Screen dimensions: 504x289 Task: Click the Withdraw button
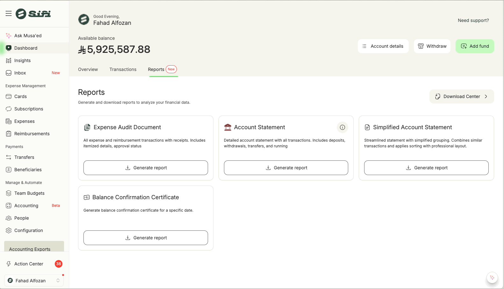(432, 46)
